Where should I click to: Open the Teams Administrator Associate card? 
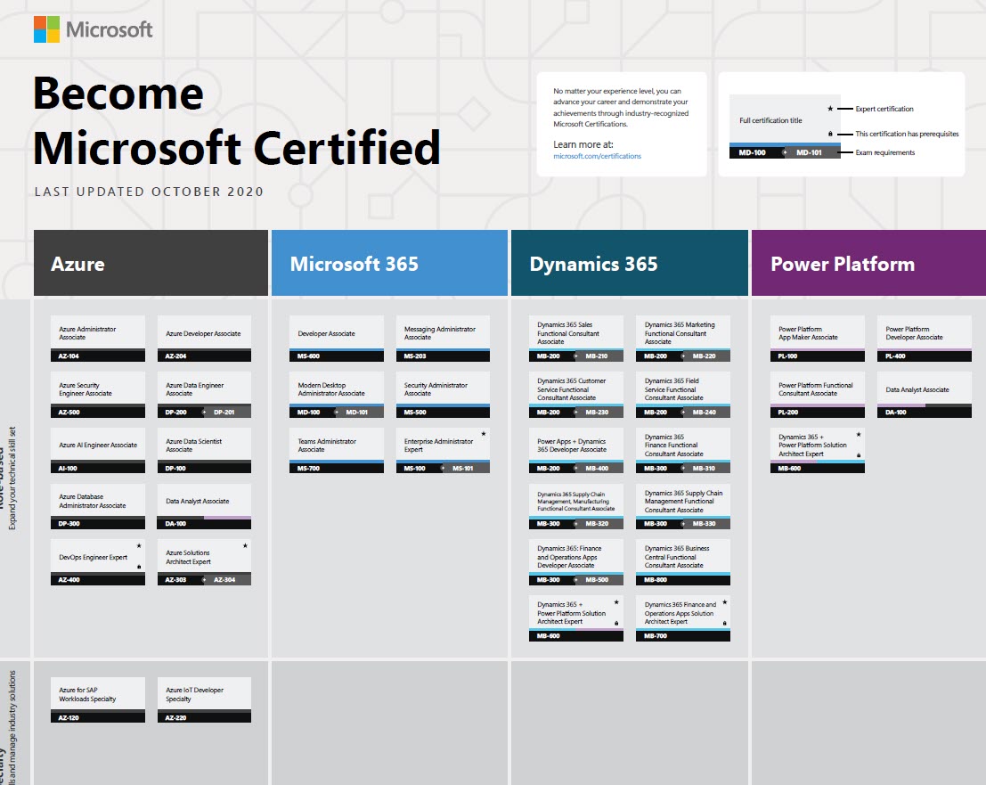[337, 445]
